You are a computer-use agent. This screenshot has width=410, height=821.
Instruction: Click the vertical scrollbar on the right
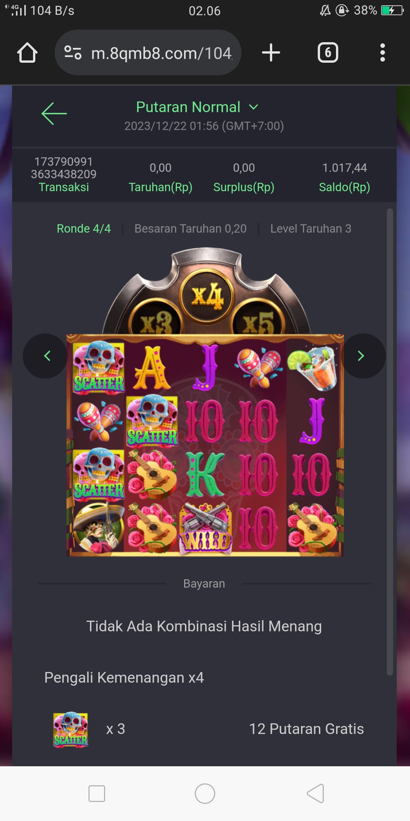click(x=389, y=442)
